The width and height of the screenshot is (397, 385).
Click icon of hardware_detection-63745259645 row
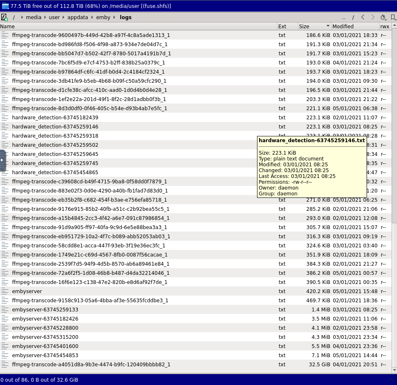click(5, 154)
